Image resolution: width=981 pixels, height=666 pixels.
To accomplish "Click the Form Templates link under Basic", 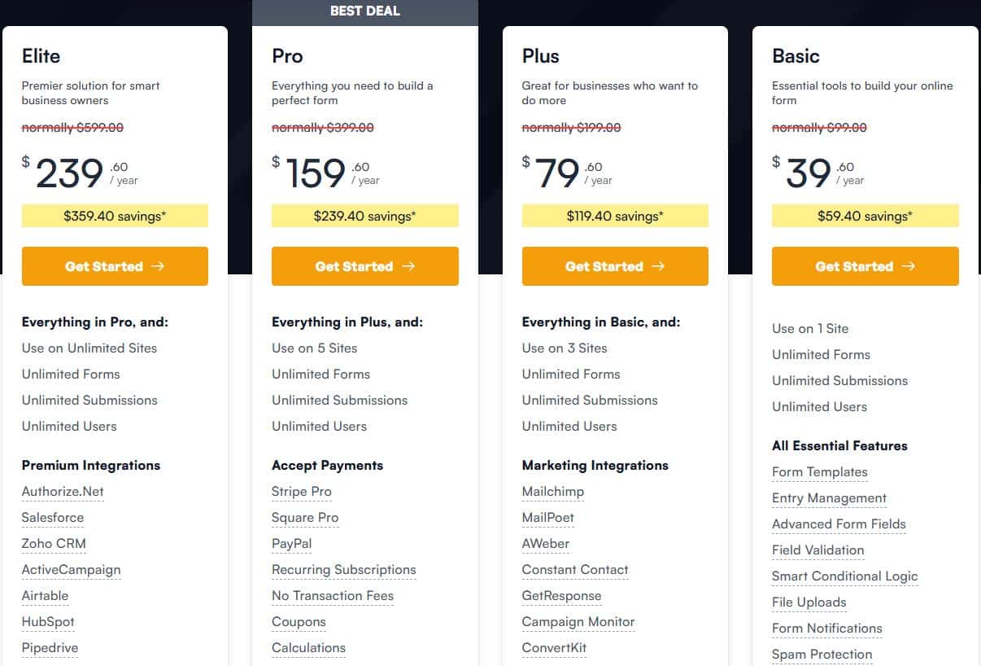I will (x=819, y=471).
